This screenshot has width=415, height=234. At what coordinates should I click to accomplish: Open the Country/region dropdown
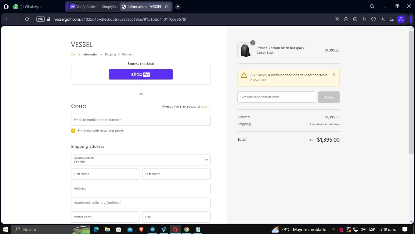(141, 160)
